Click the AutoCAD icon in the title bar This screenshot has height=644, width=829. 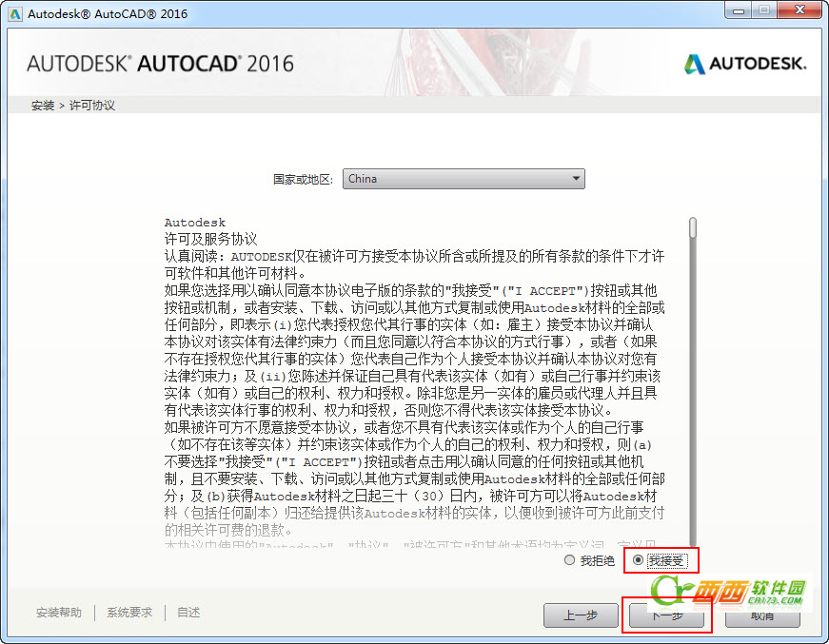coord(15,13)
